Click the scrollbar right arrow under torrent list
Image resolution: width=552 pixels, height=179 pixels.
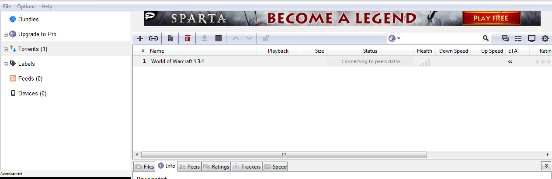pos(549,155)
